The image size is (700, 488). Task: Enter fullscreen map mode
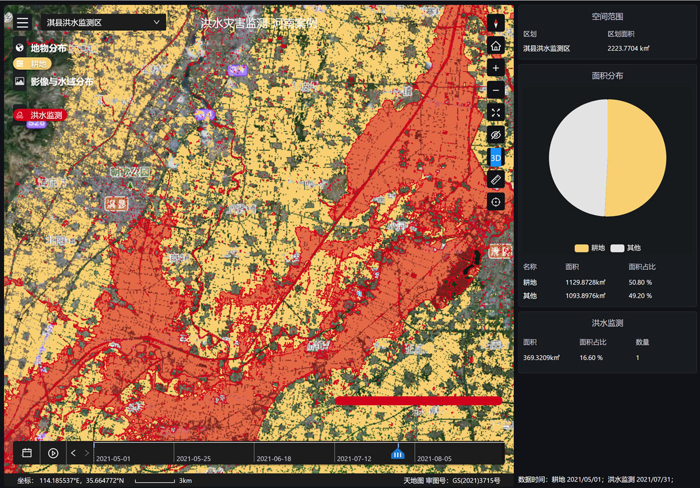[496, 113]
